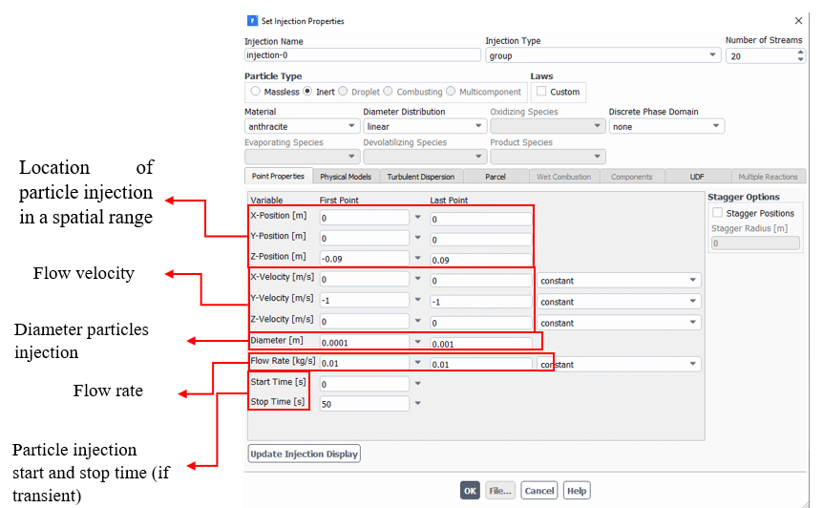823x508 pixels.
Task: Click the Fluent icon in title bar
Action: [252, 21]
